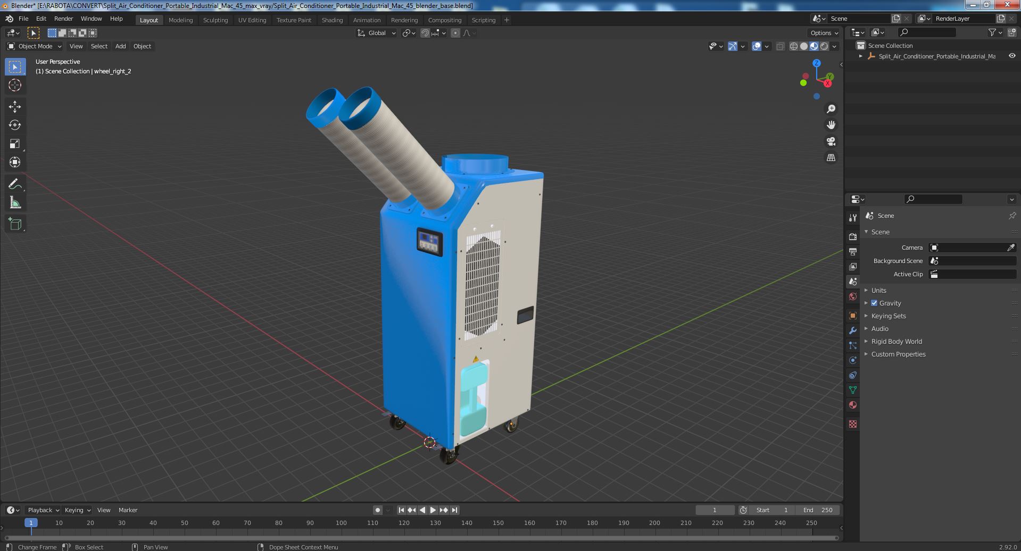Click the pan view hand icon

coord(831,125)
